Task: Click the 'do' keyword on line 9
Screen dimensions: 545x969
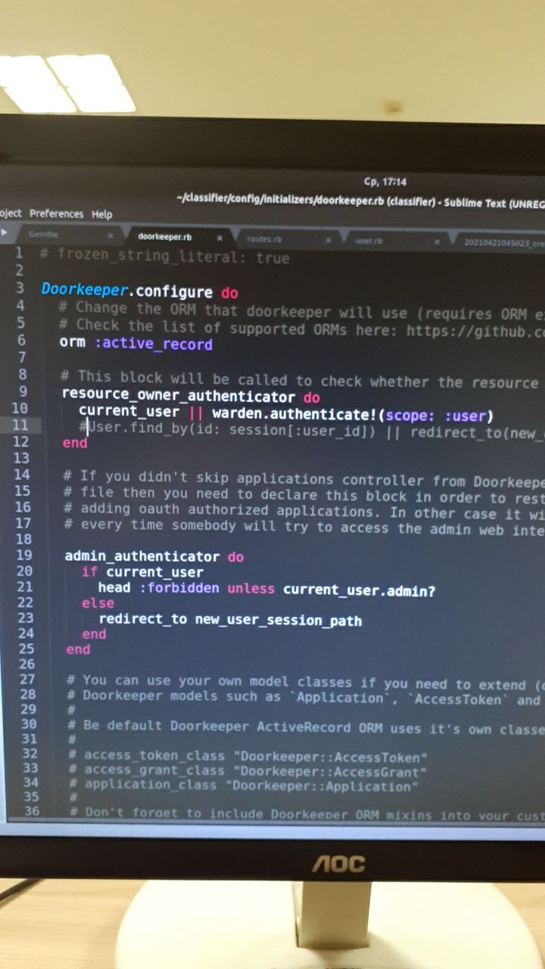Action: tap(311, 397)
